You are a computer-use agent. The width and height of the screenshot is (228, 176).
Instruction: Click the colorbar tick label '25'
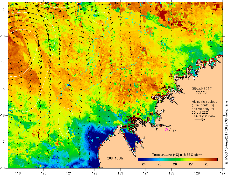159,164
